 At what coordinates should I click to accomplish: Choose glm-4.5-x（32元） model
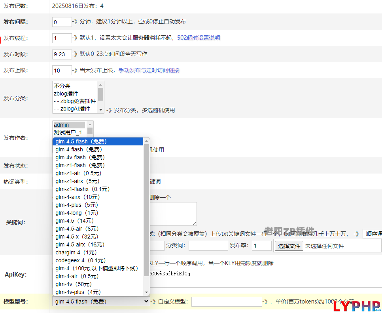[98, 237]
